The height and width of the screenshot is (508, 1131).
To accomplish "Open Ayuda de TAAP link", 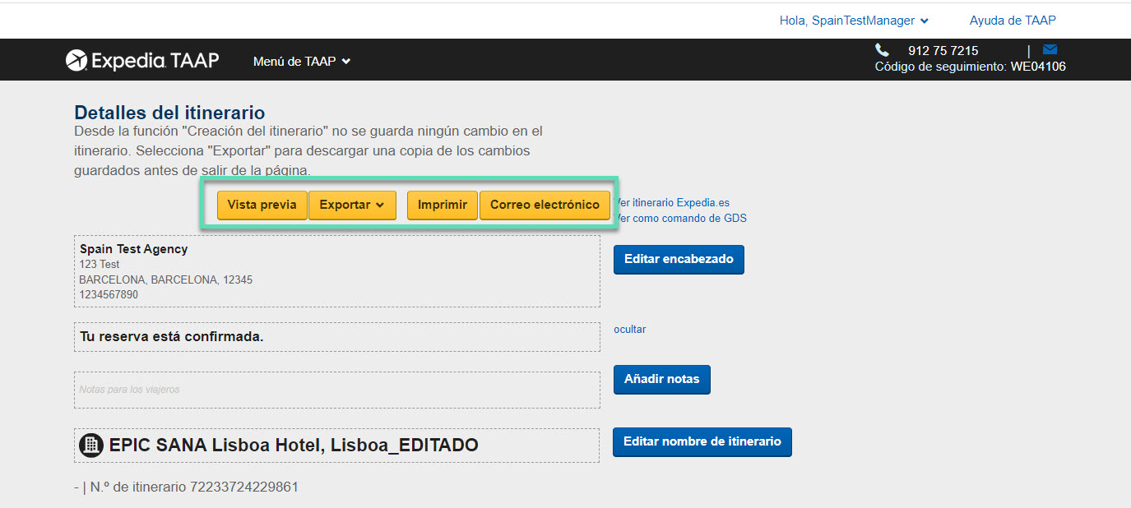I will pos(1013,21).
